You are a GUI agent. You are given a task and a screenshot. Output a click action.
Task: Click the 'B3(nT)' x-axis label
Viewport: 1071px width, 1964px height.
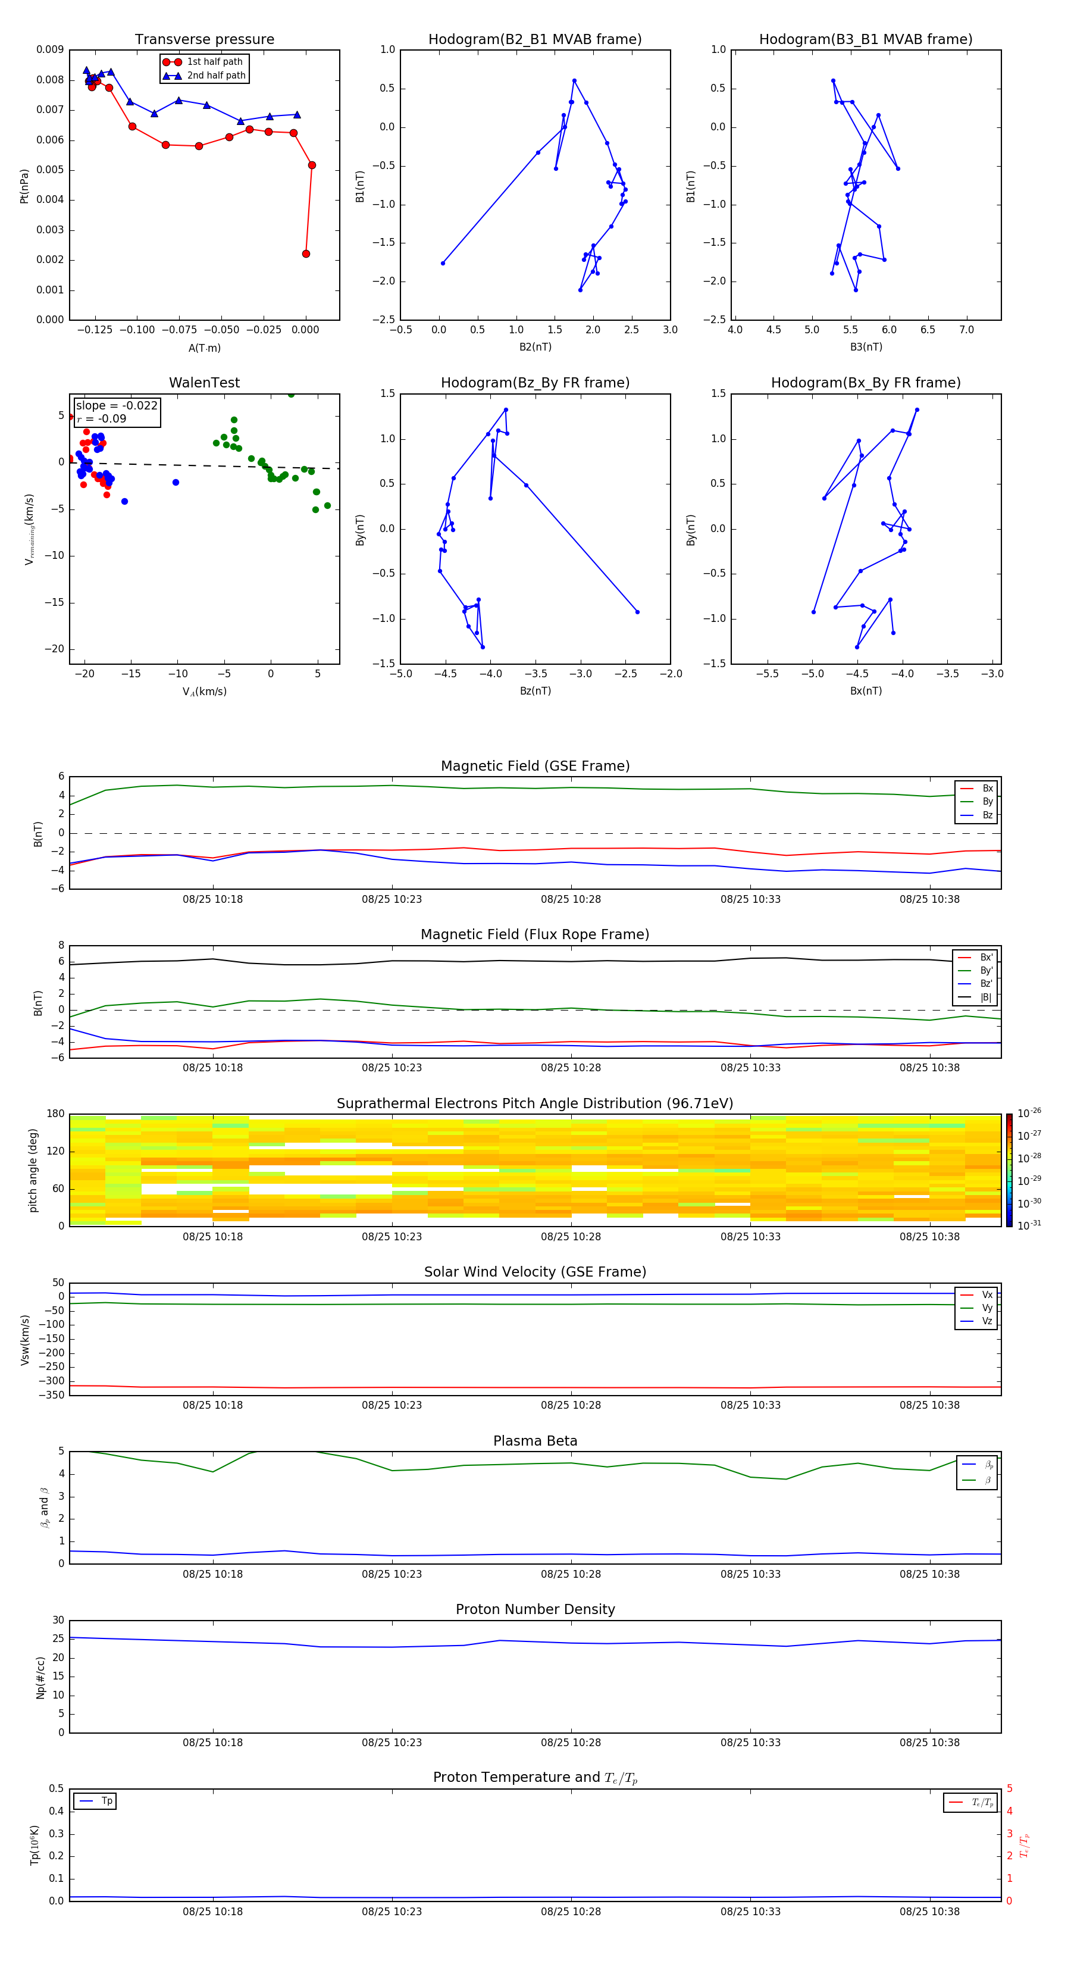pos(866,347)
